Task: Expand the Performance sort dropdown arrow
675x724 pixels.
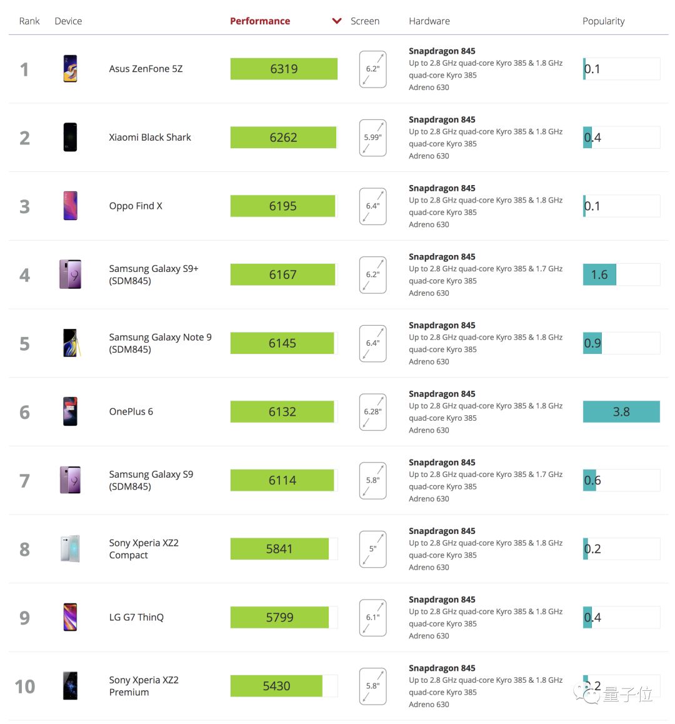Action: pyautogui.click(x=337, y=21)
